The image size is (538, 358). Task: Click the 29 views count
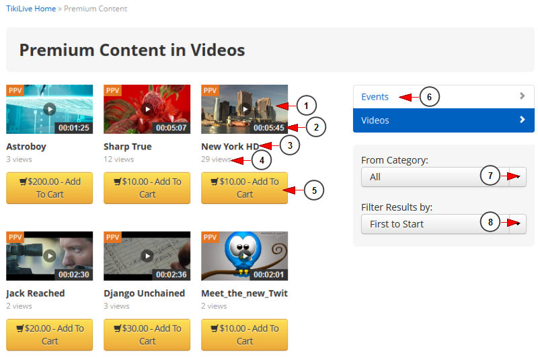(216, 159)
